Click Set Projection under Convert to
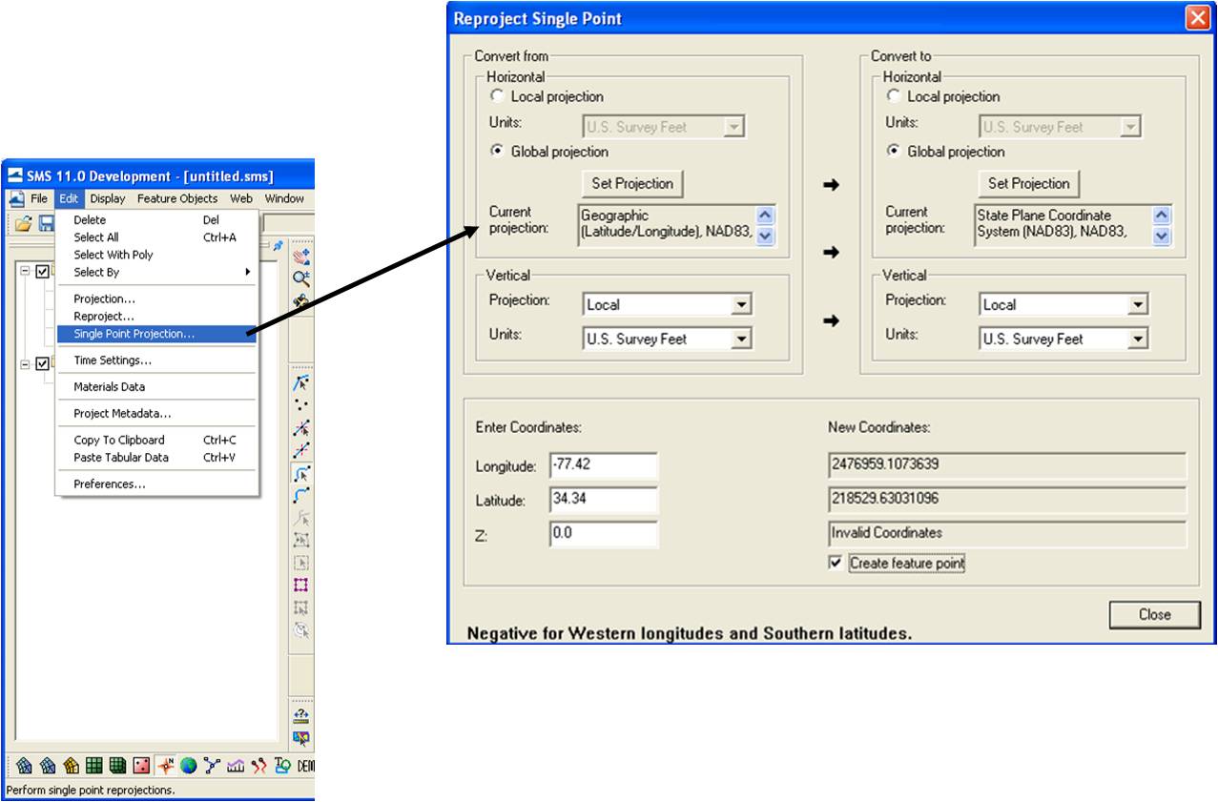The height and width of the screenshot is (802, 1218). (1029, 183)
